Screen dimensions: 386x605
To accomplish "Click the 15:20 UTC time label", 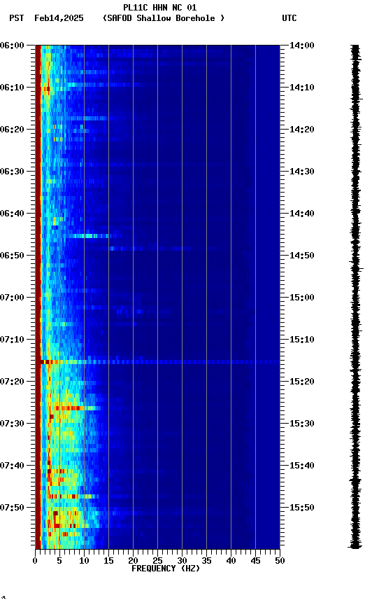I will pyautogui.click(x=302, y=382).
